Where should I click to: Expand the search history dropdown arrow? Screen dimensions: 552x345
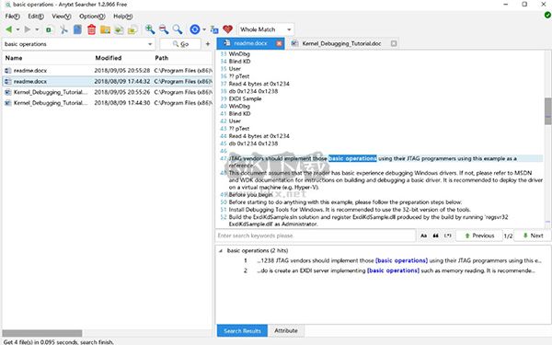(150, 44)
